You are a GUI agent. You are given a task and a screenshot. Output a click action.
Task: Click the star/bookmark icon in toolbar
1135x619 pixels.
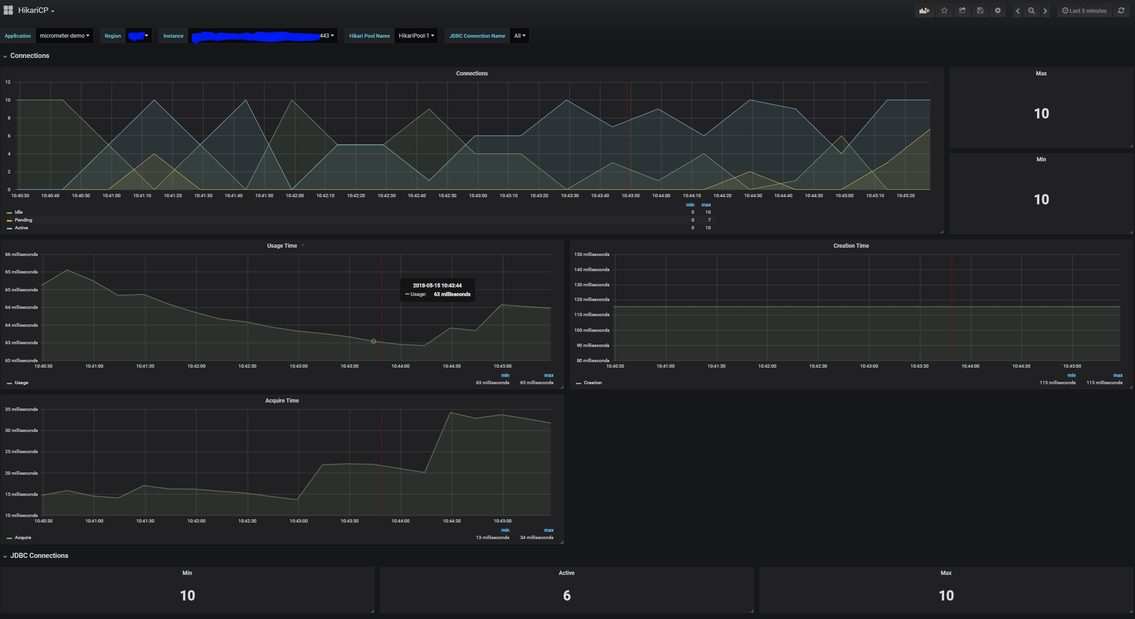tap(944, 10)
